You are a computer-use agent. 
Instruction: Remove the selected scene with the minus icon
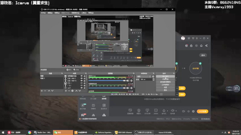45,91
